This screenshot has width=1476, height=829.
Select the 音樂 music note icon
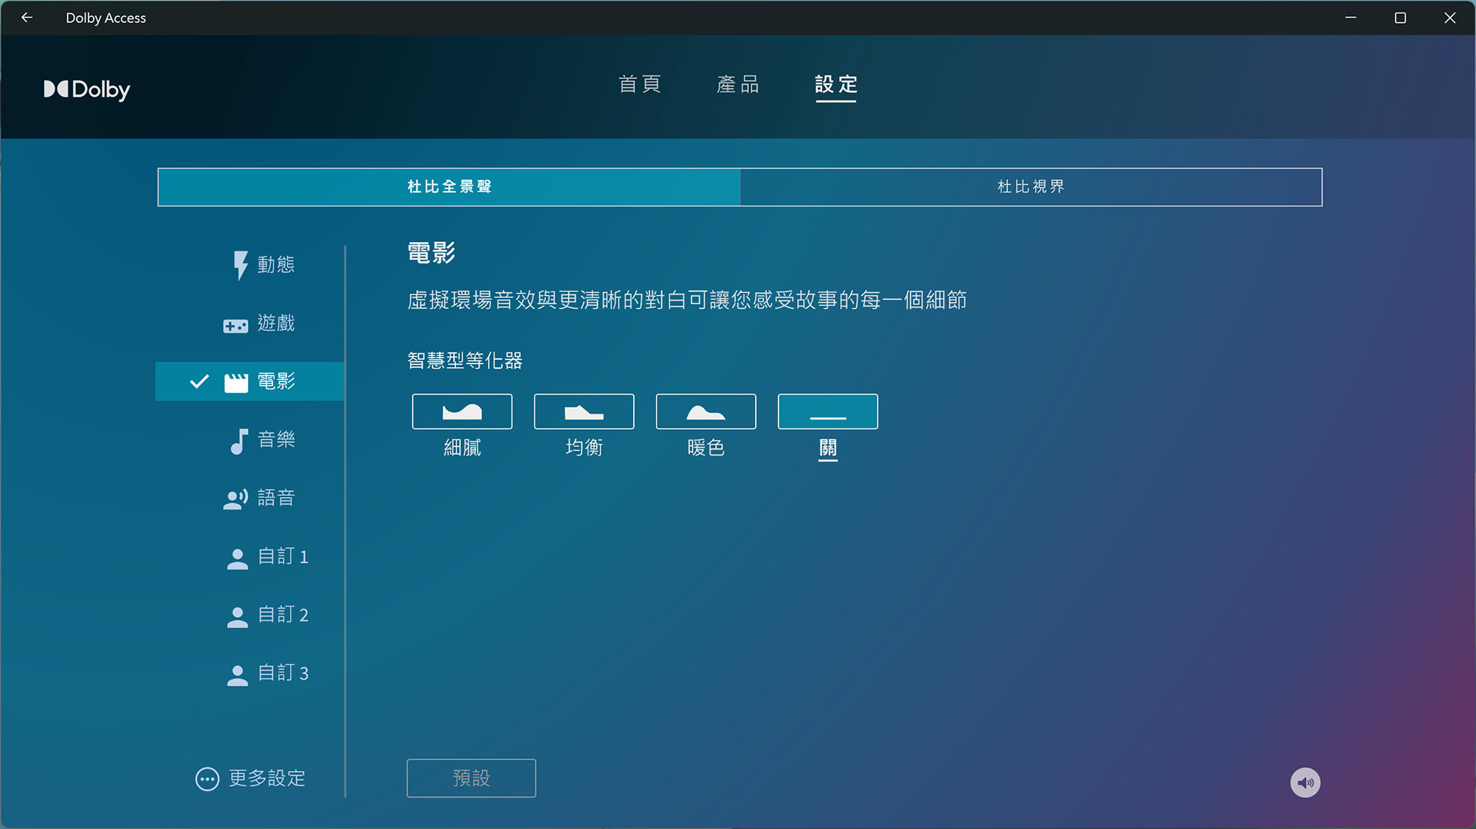[238, 441]
